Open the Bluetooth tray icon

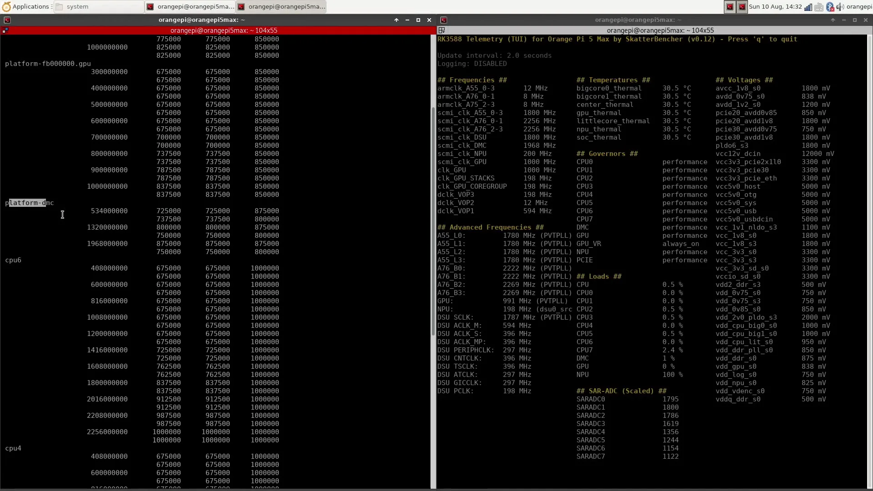(x=830, y=7)
